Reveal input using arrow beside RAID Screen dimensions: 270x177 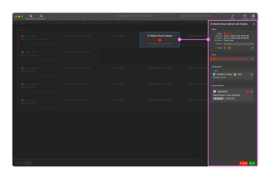tap(252, 74)
